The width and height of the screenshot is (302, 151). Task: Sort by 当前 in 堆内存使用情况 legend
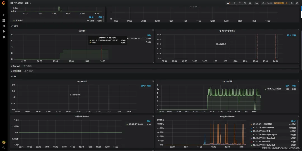294,35
